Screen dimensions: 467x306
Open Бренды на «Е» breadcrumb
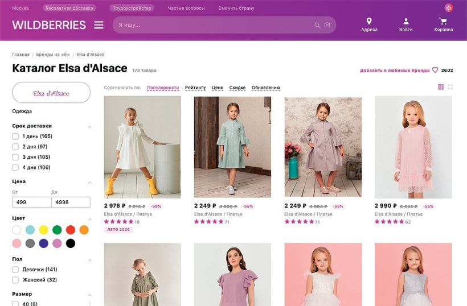click(53, 55)
